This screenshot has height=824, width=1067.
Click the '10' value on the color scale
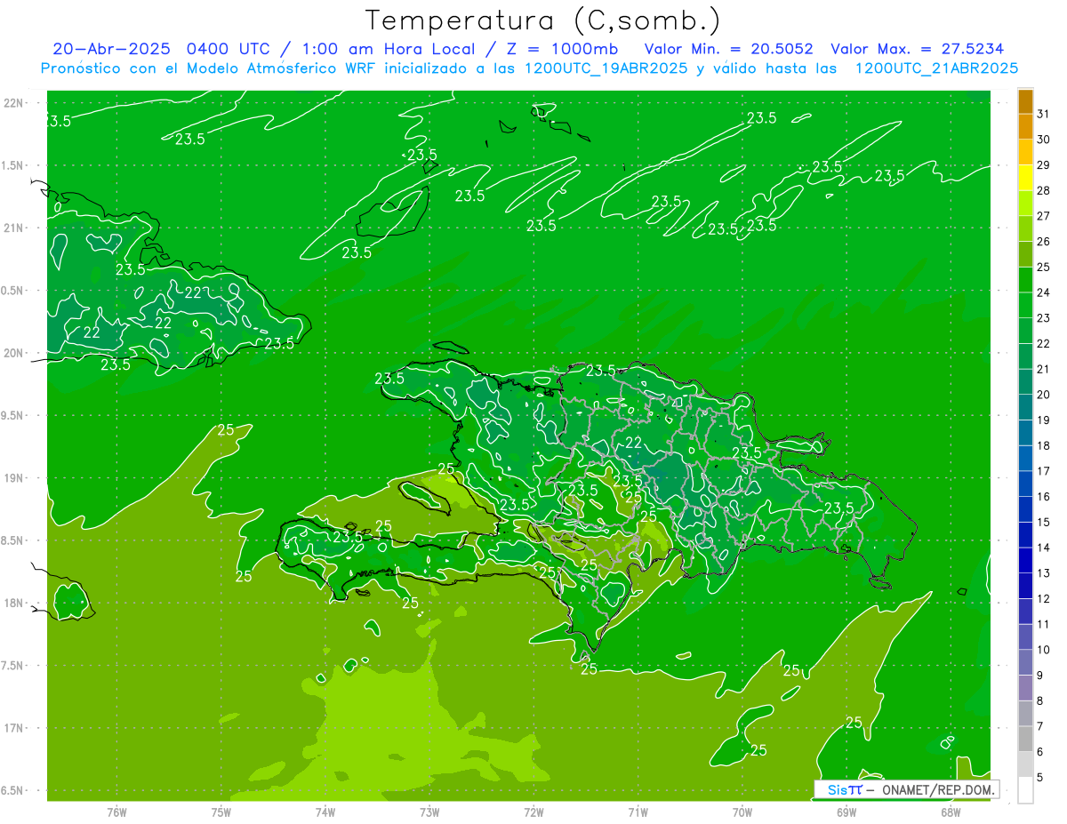click(1044, 650)
